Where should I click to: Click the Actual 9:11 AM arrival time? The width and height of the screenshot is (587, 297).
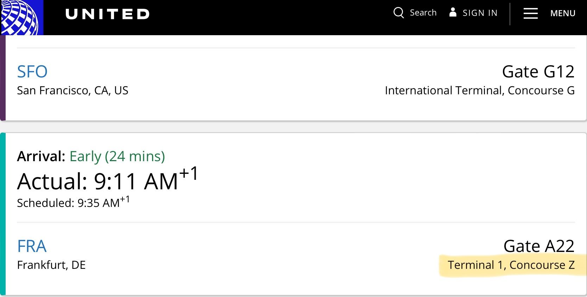[x=107, y=181]
